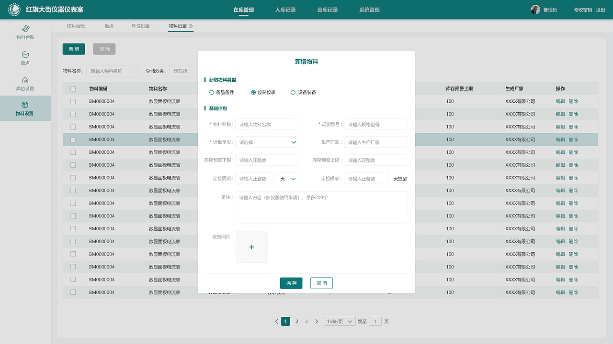Focus the 库存预警上限 input field
Viewport: 613px width, 344px height.
coord(376,160)
